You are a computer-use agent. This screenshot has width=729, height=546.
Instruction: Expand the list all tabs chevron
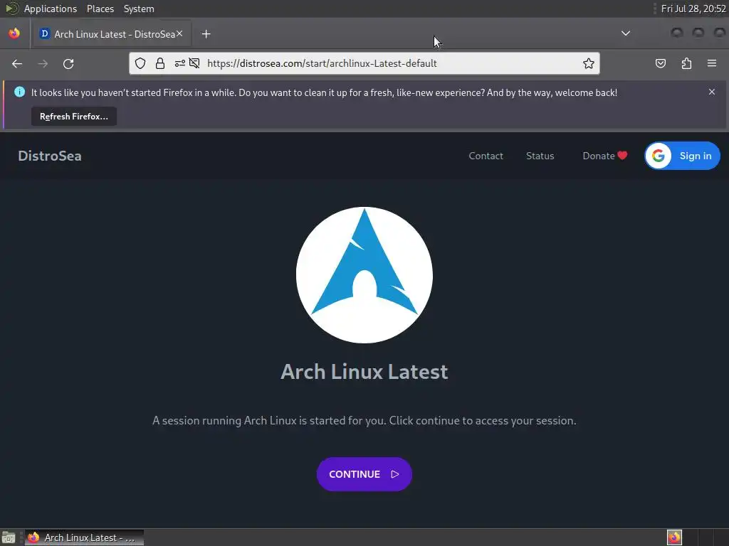[626, 33]
